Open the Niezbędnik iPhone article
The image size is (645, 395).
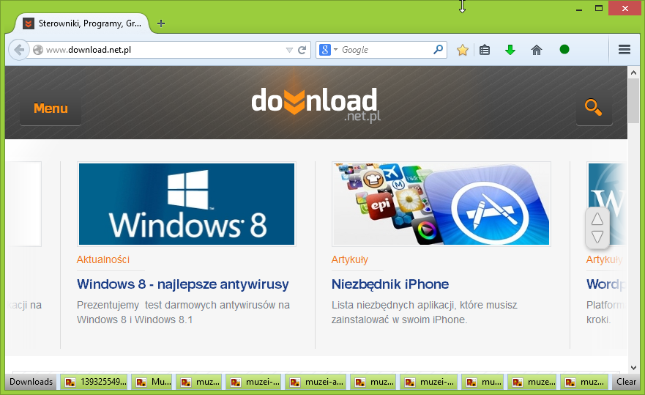[x=390, y=284]
